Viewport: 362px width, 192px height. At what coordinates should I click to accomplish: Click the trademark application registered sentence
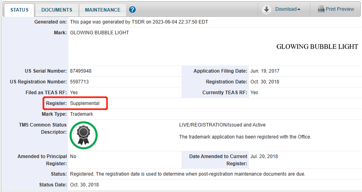(x=245, y=137)
